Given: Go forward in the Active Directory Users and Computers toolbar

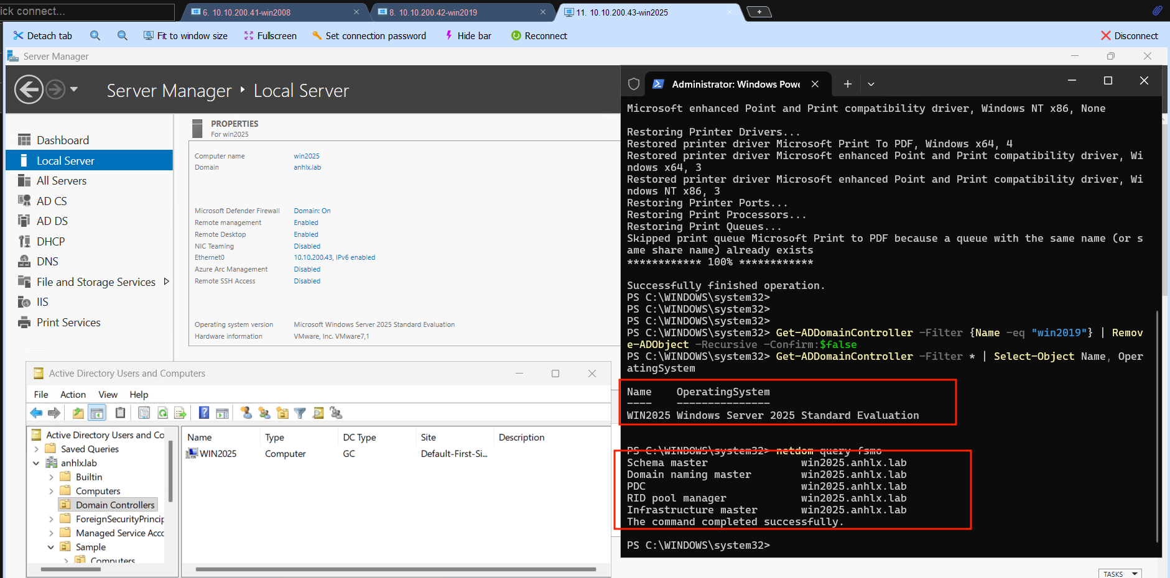Looking at the screenshot, I should click(54, 413).
